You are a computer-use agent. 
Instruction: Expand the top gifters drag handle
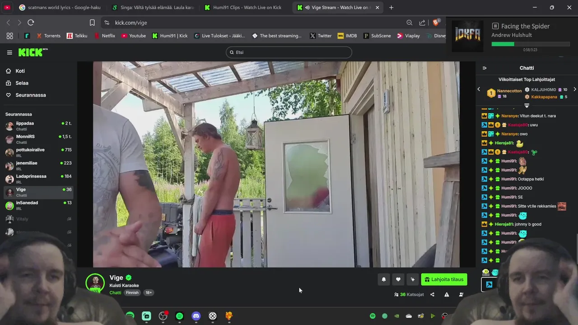527,105
